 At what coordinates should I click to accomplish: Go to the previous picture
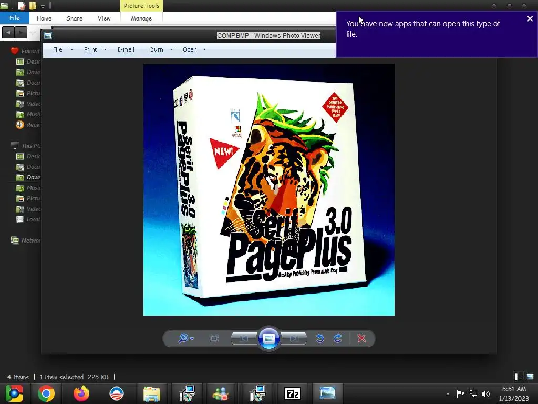pyautogui.click(x=244, y=338)
